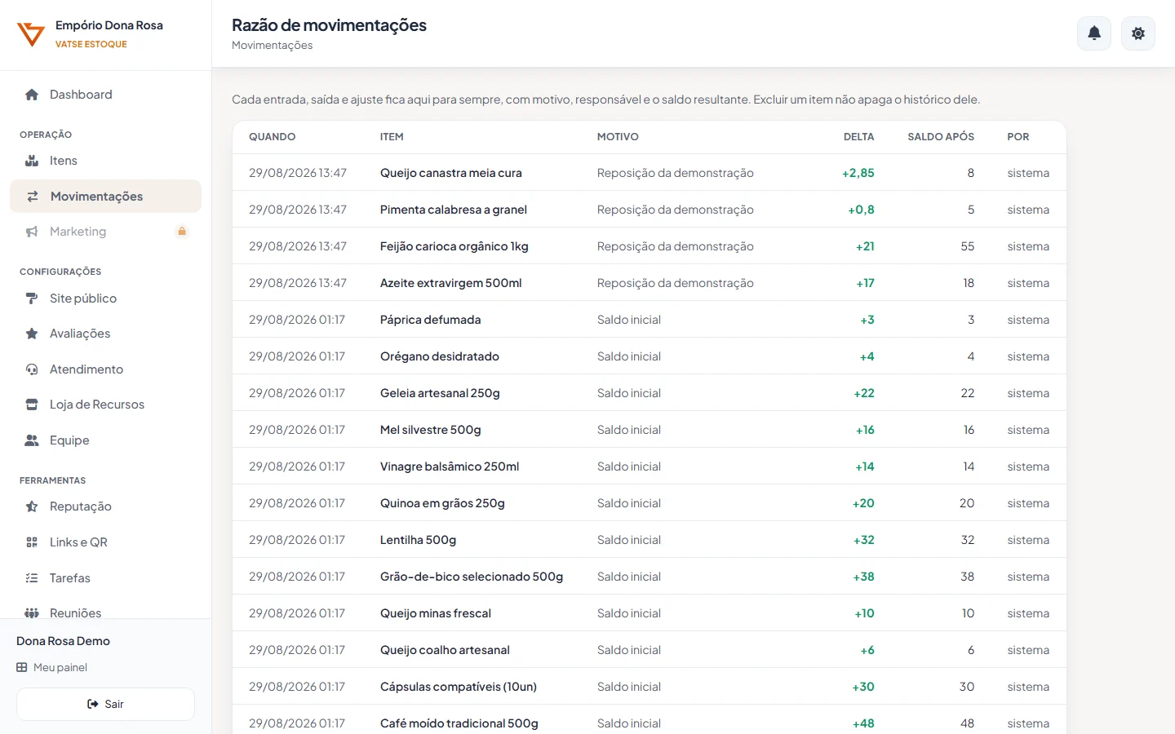
Task: Click the Dashboard home icon
Action: 32,95
